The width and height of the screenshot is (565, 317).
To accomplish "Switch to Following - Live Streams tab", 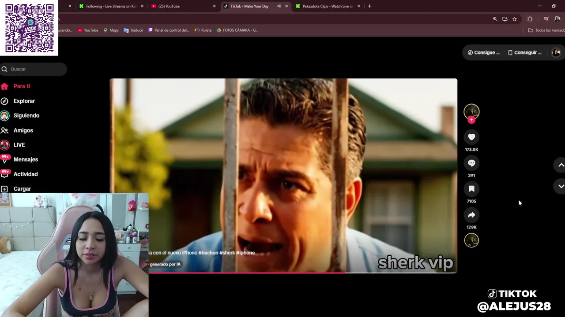I will [x=111, y=6].
